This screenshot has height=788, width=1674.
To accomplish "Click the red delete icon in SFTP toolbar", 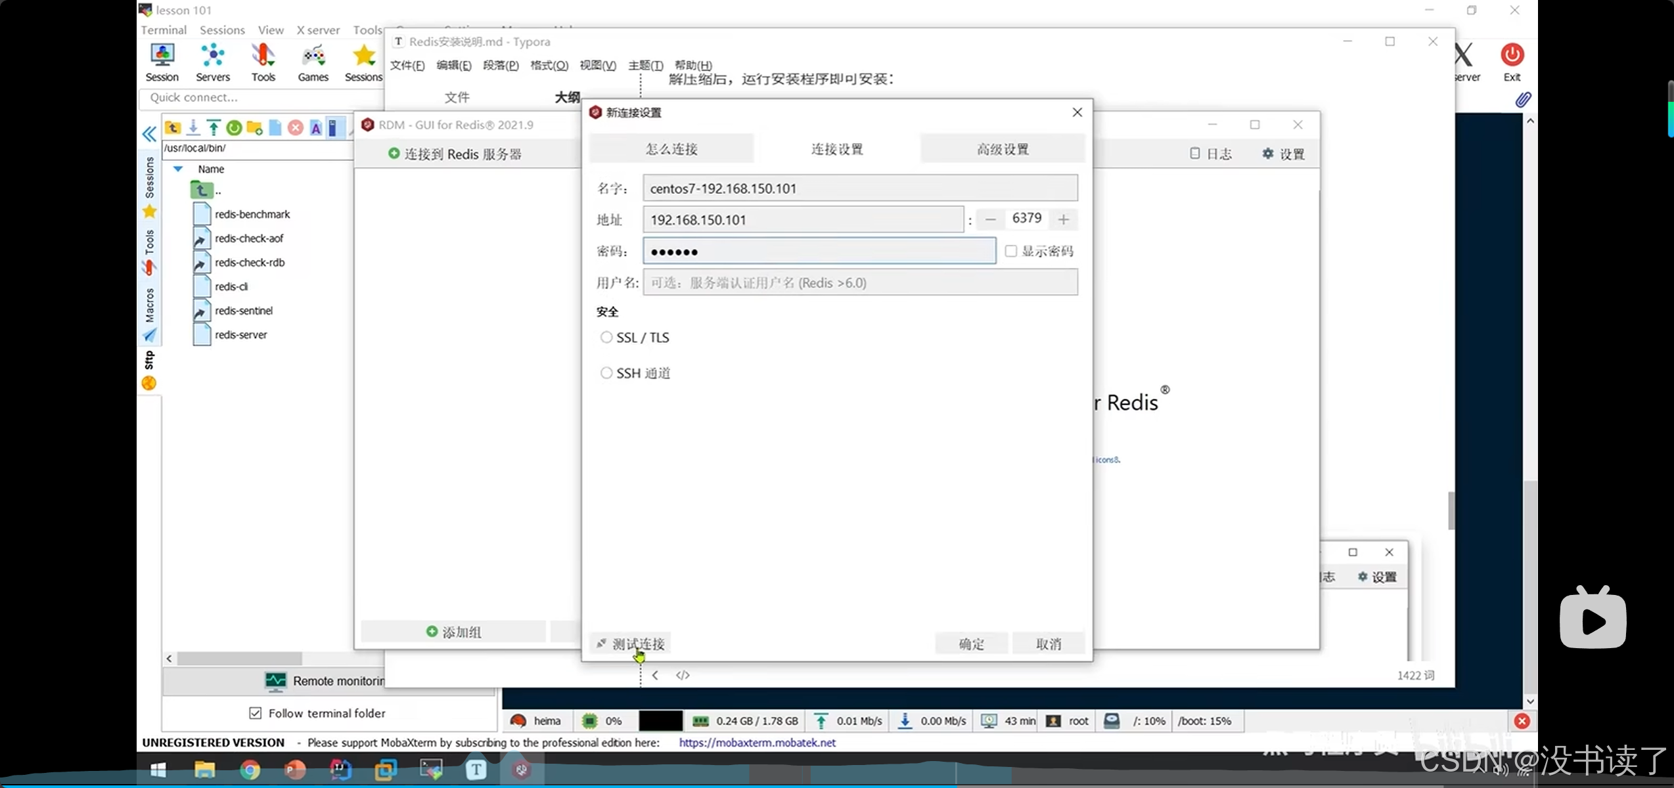I will coord(296,127).
